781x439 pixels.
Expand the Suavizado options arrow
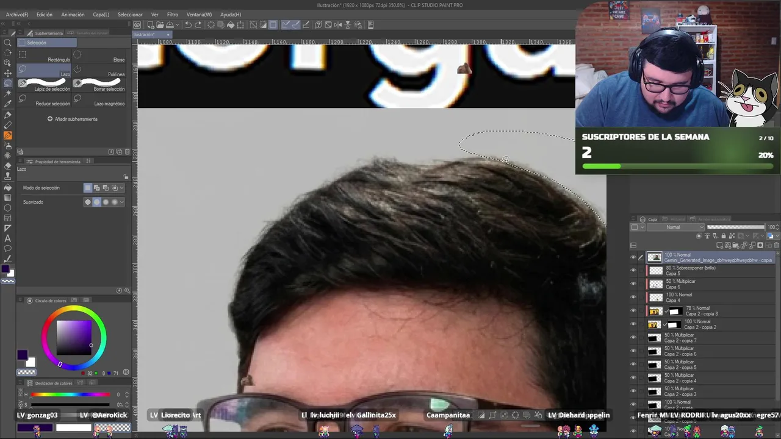pos(122,202)
